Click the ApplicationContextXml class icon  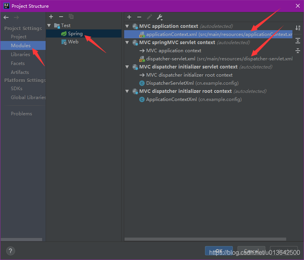pos(142,99)
